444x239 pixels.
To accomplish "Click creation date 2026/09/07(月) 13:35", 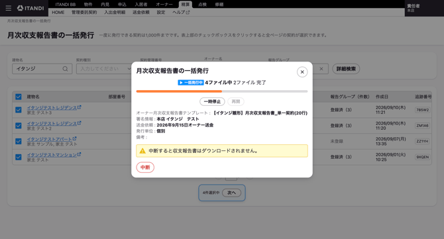I will pos(390,142).
